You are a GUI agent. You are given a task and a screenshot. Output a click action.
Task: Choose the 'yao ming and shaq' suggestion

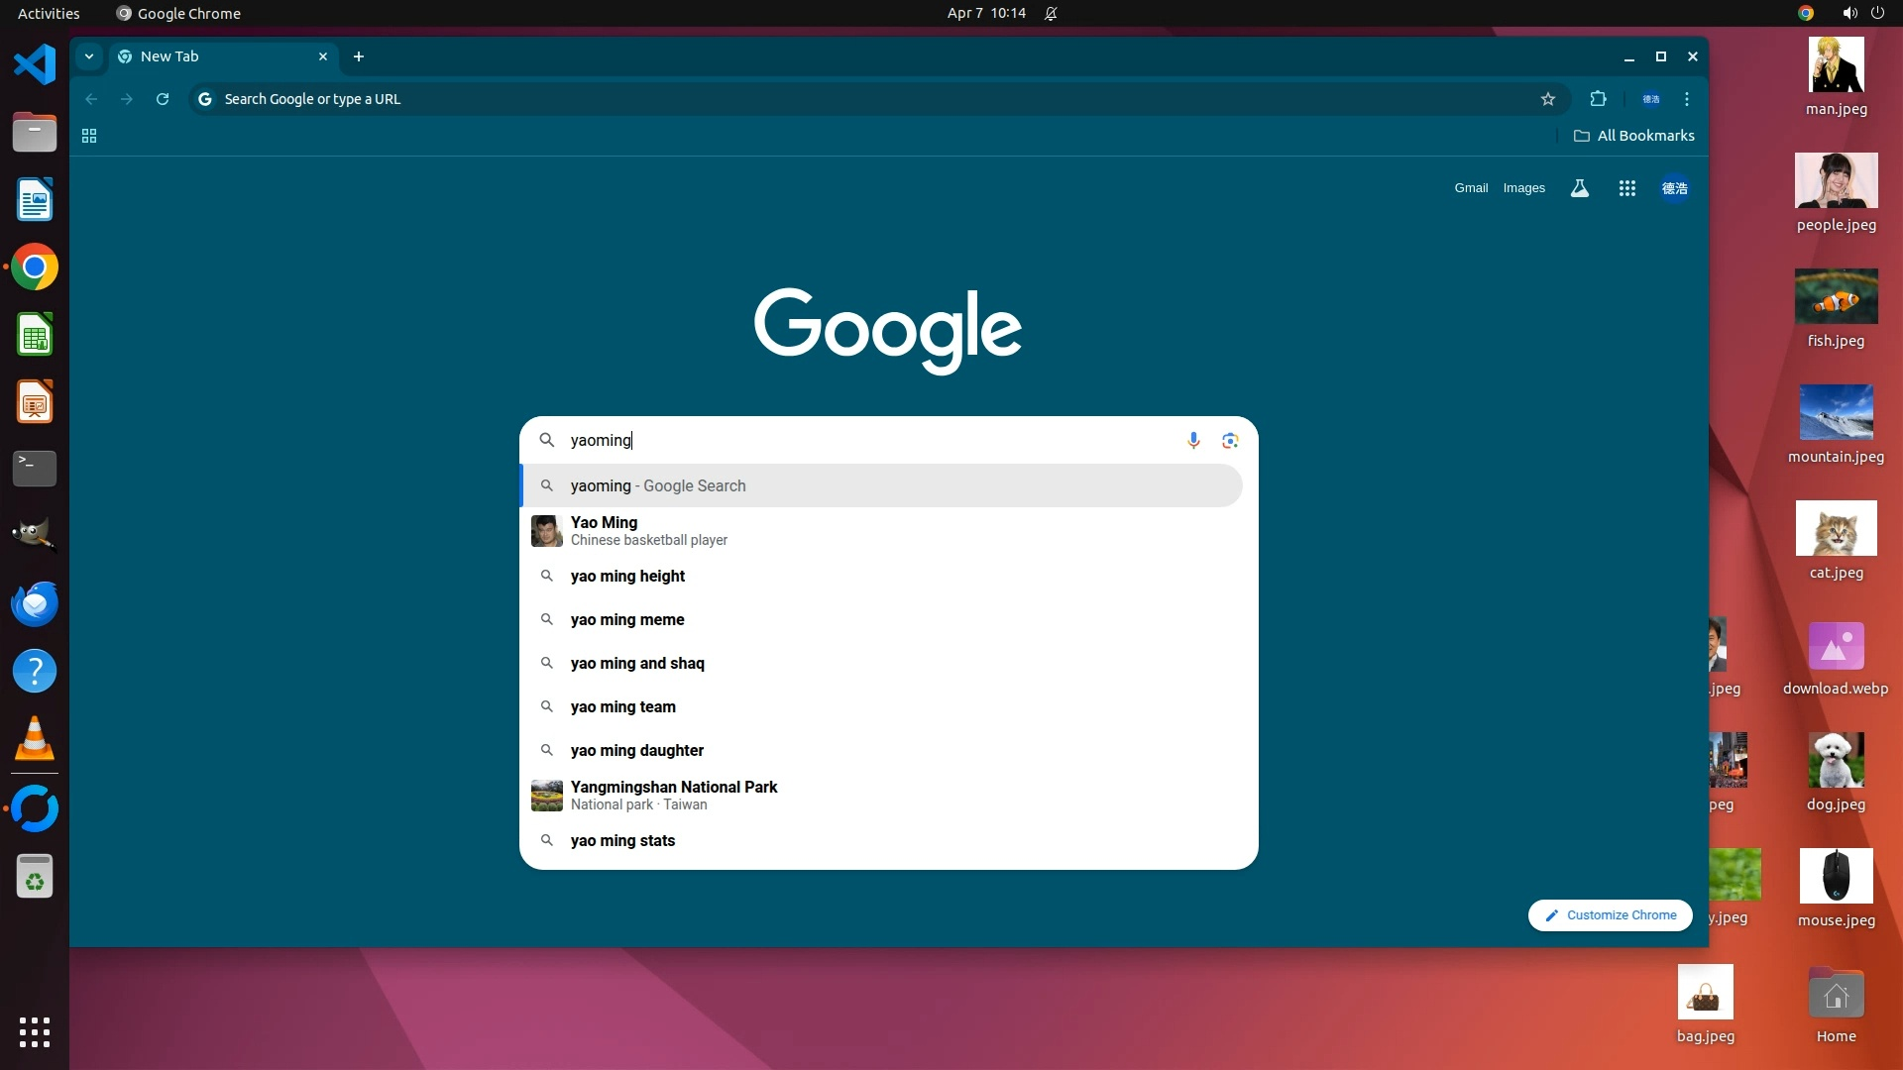(637, 663)
